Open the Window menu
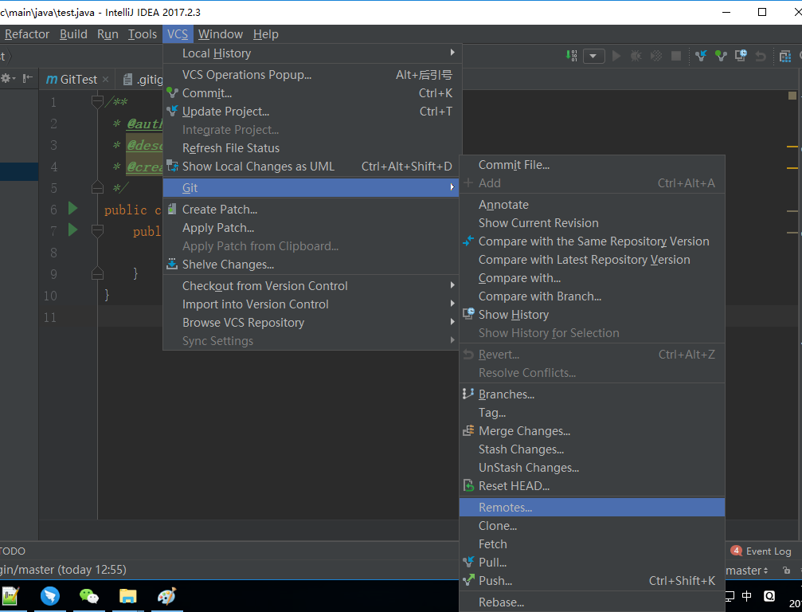Viewport: 802px width, 612px height. tap(221, 34)
